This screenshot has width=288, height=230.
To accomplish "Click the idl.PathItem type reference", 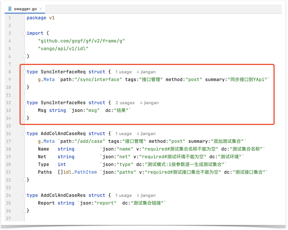I will click(80, 172).
